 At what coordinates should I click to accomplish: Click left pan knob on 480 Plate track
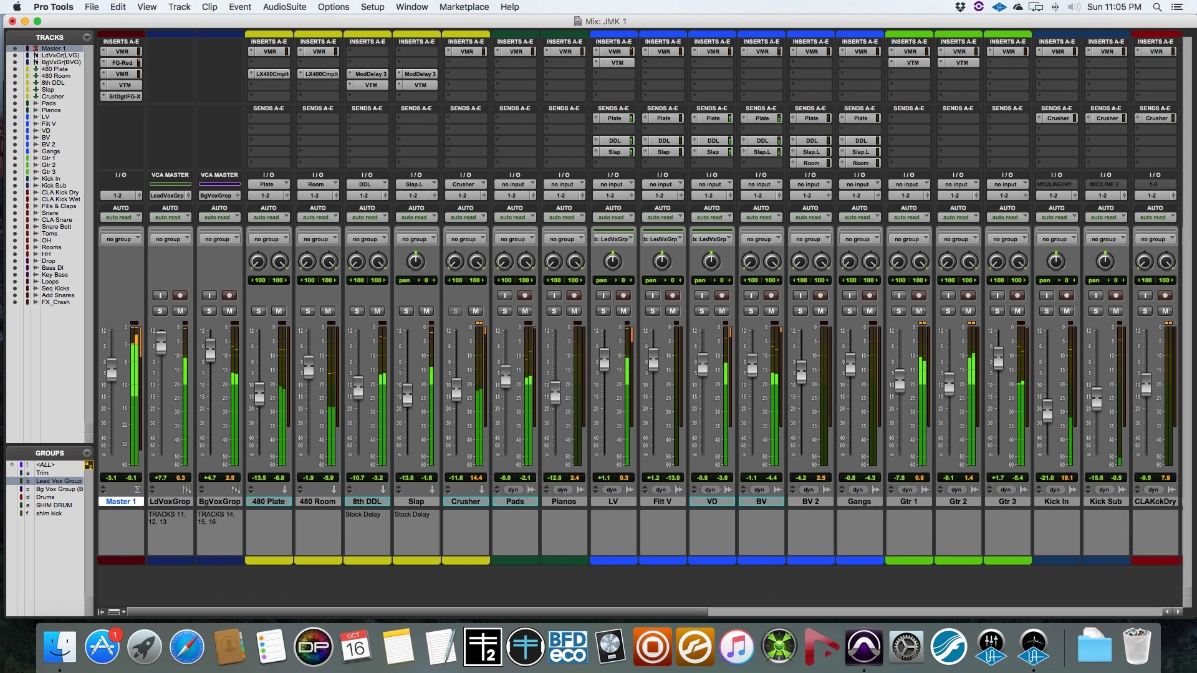click(257, 262)
